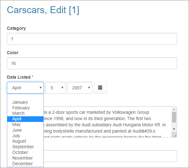The width and height of the screenshot is (189, 168).
Task: Click the description scrollbar up arrow
Action: (x=174, y=109)
